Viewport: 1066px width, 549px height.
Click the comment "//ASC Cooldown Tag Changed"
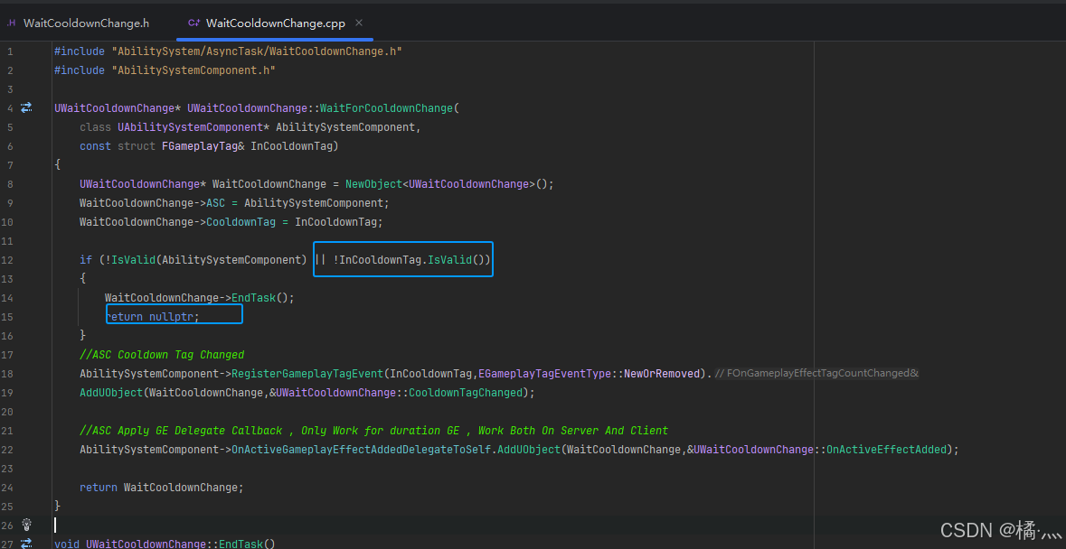click(x=162, y=354)
